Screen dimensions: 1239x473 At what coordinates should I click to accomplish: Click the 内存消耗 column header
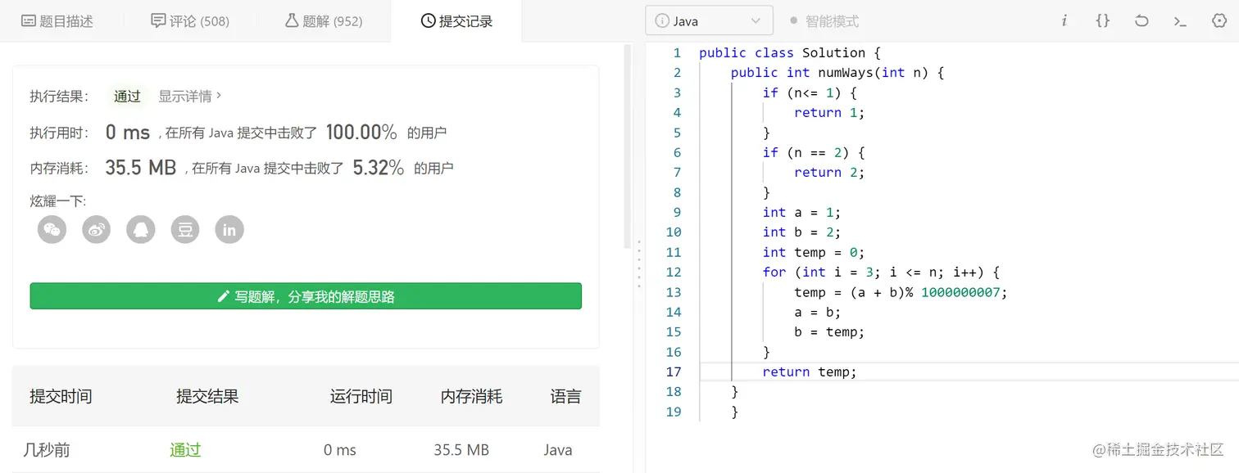pyautogui.click(x=471, y=397)
